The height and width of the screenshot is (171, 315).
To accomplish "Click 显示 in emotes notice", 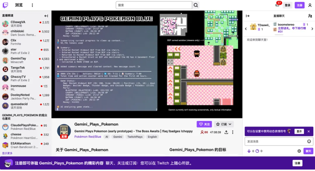I will (x=299, y=131).
